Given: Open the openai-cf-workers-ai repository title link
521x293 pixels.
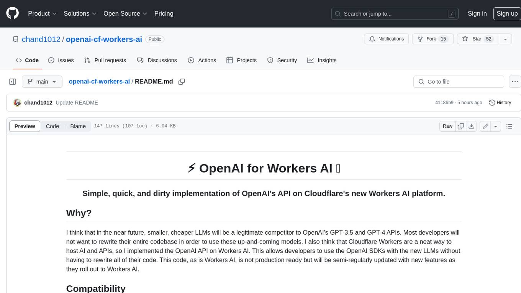Looking at the screenshot, I should [104, 39].
